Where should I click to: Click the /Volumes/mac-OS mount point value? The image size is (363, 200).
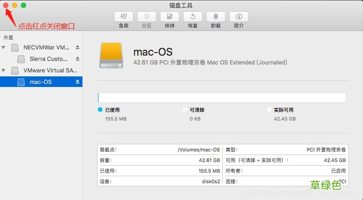click(199, 150)
